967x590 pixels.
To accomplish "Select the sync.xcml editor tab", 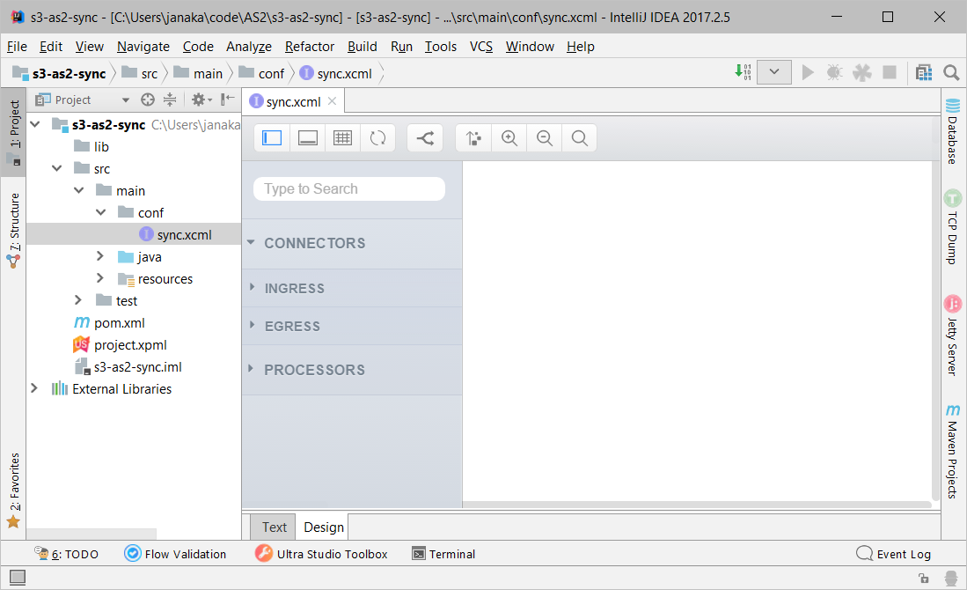I will [x=293, y=102].
